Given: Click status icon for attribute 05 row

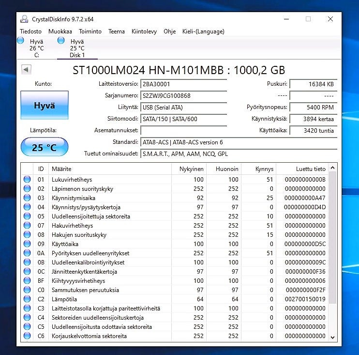Looking at the screenshot, I should click(27, 216).
